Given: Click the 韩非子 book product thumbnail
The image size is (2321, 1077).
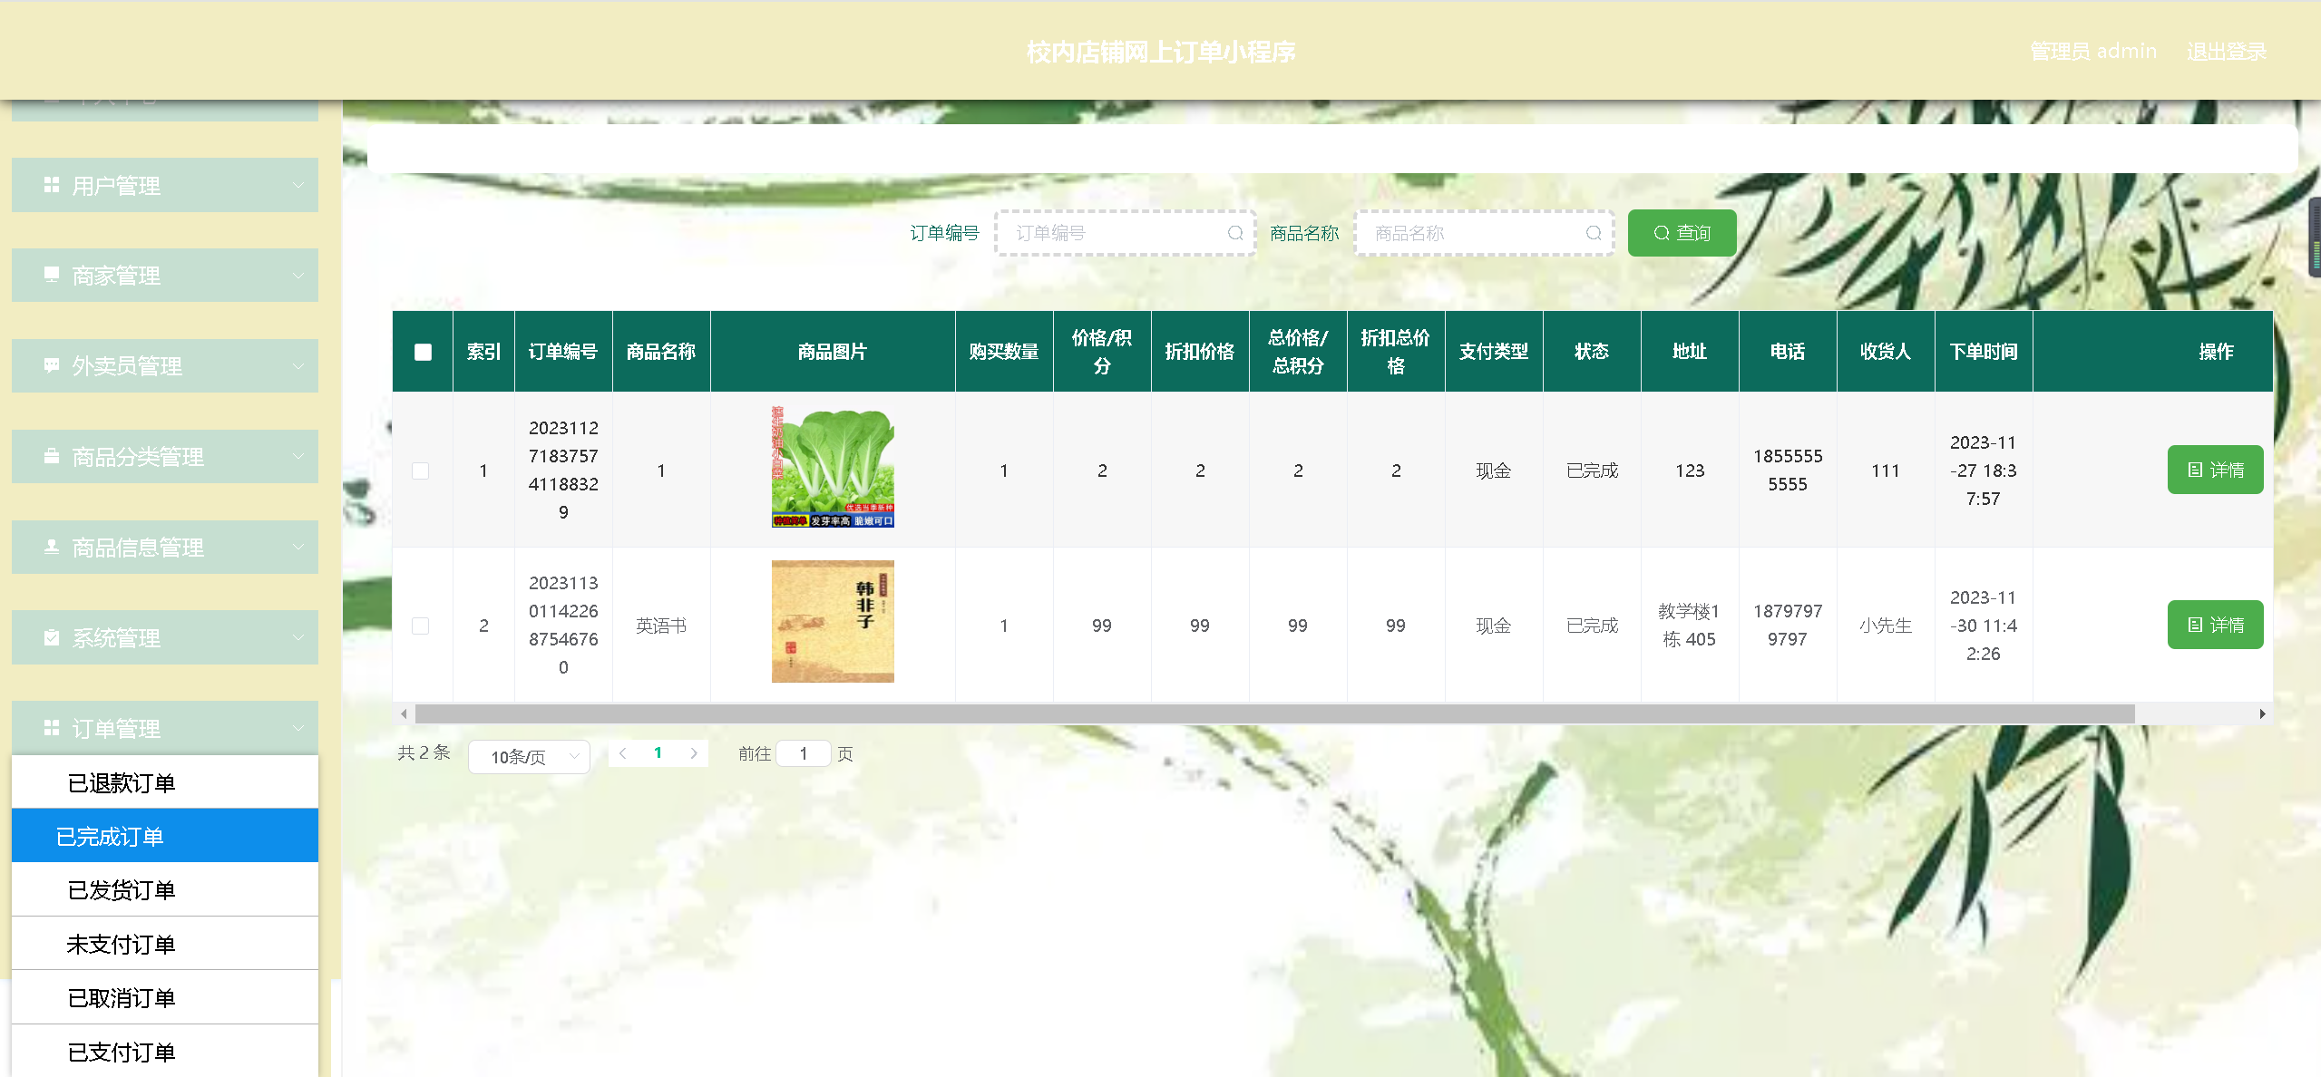Looking at the screenshot, I should pos(832,621).
